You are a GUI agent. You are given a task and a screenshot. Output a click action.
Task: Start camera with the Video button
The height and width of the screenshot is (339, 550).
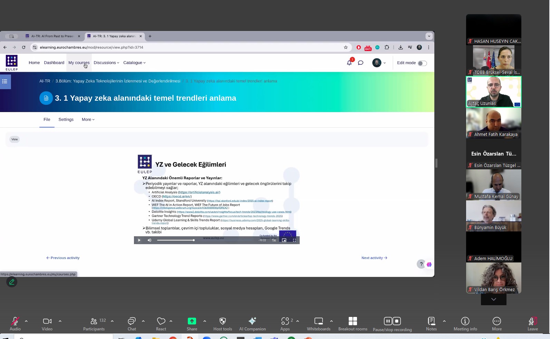[47, 323]
